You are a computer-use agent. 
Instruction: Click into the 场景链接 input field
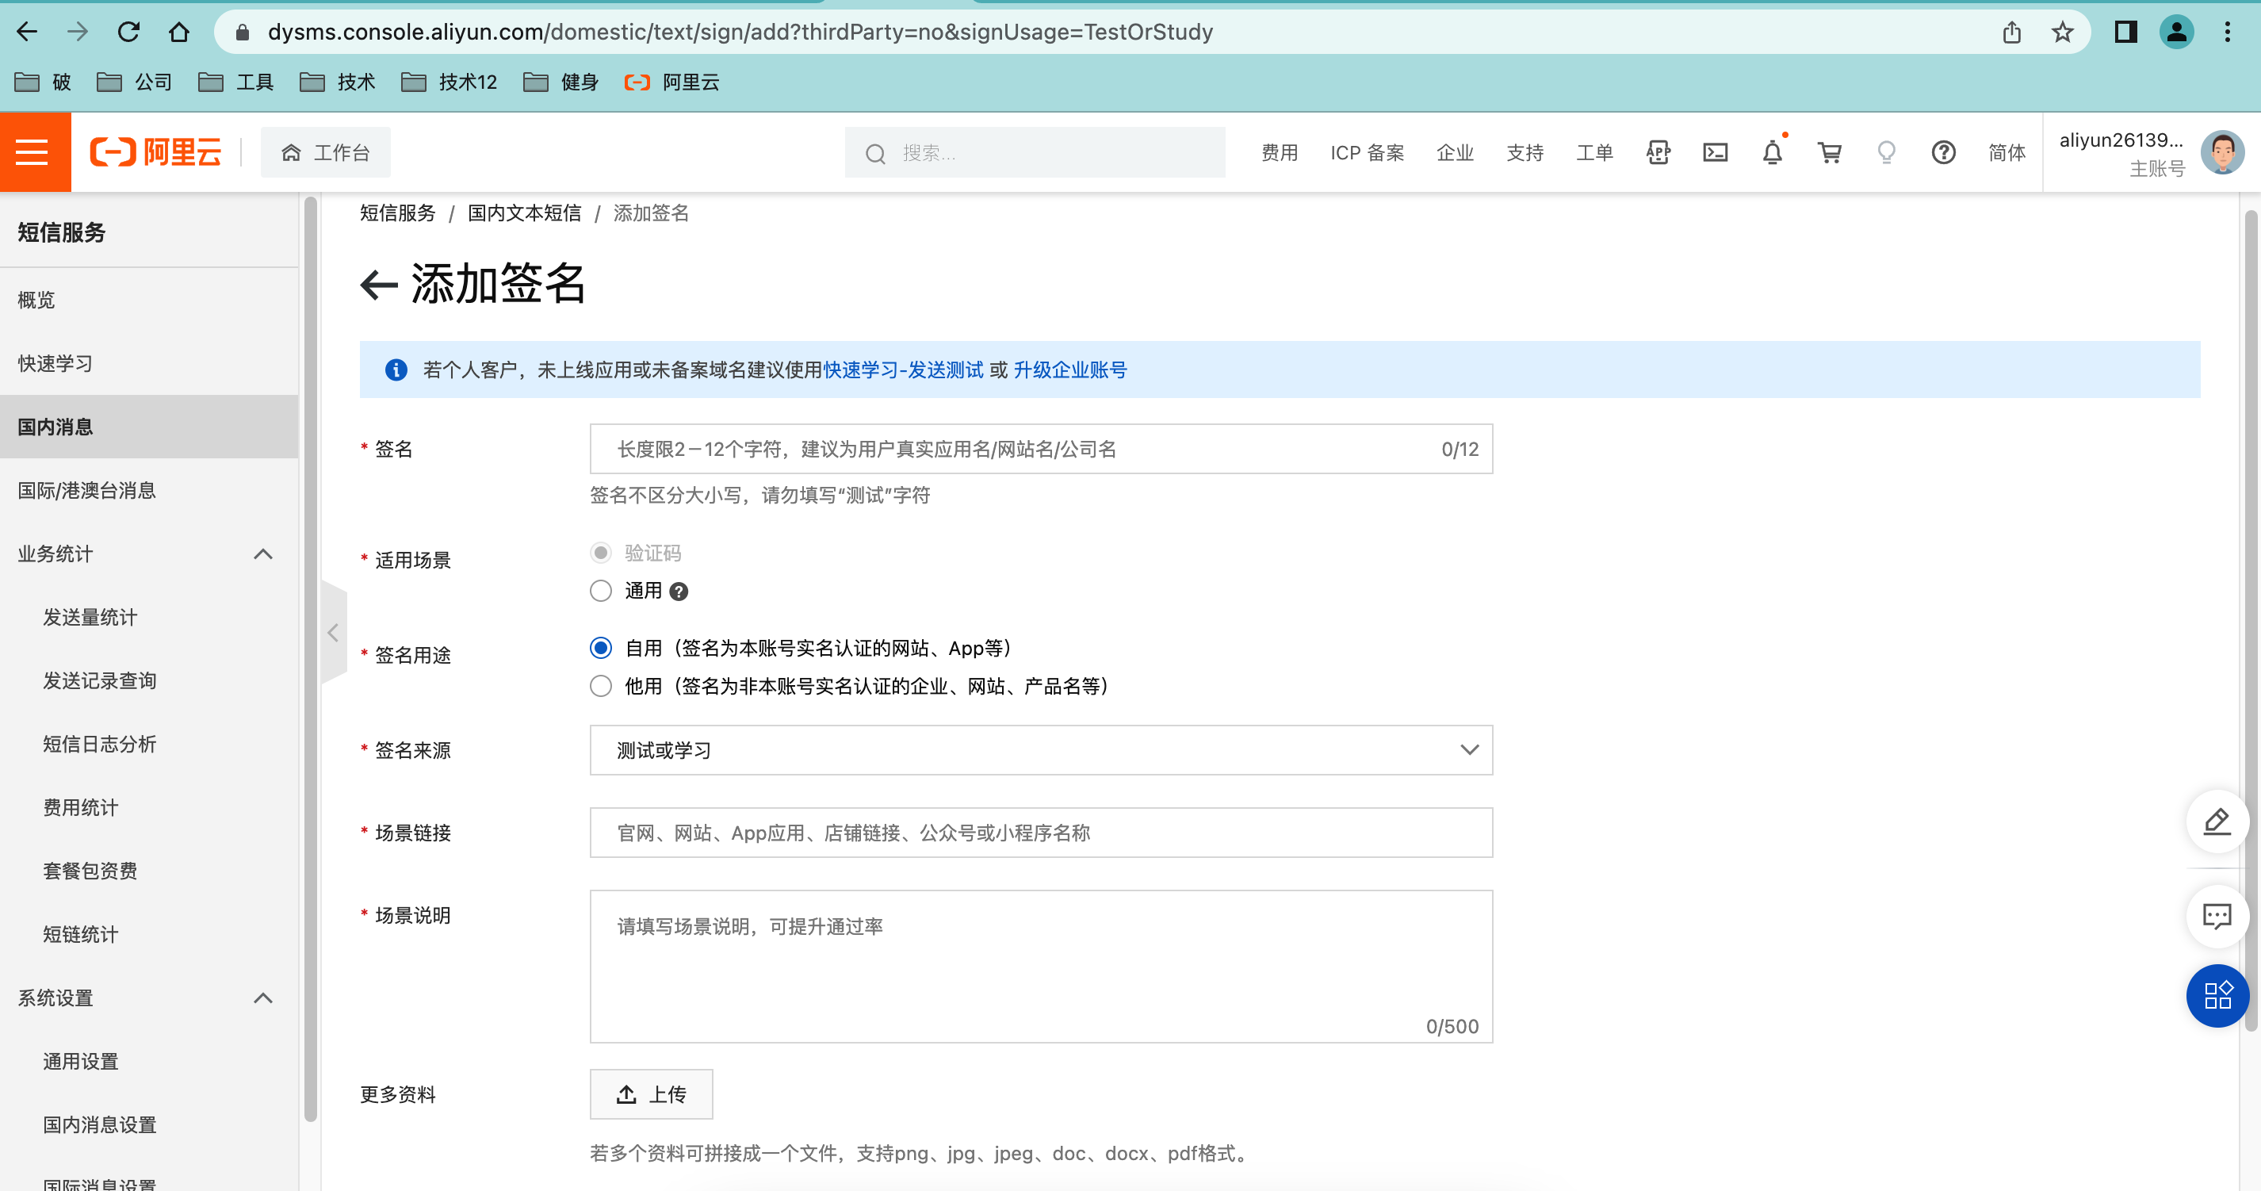coord(1040,832)
